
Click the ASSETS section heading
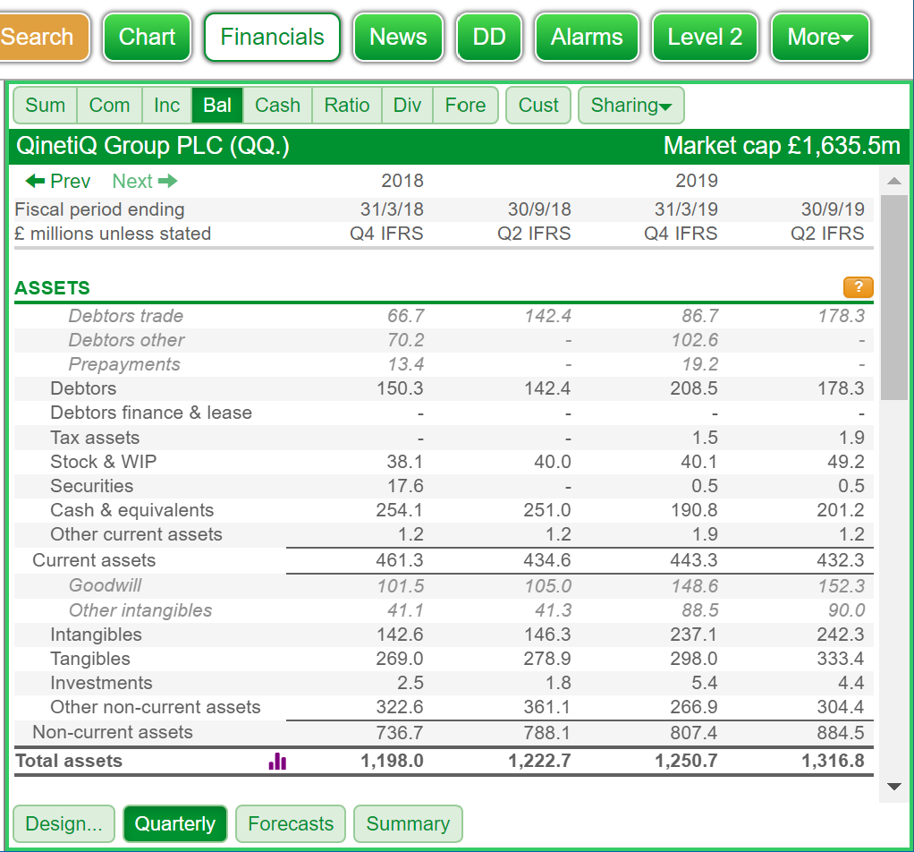pyautogui.click(x=53, y=288)
